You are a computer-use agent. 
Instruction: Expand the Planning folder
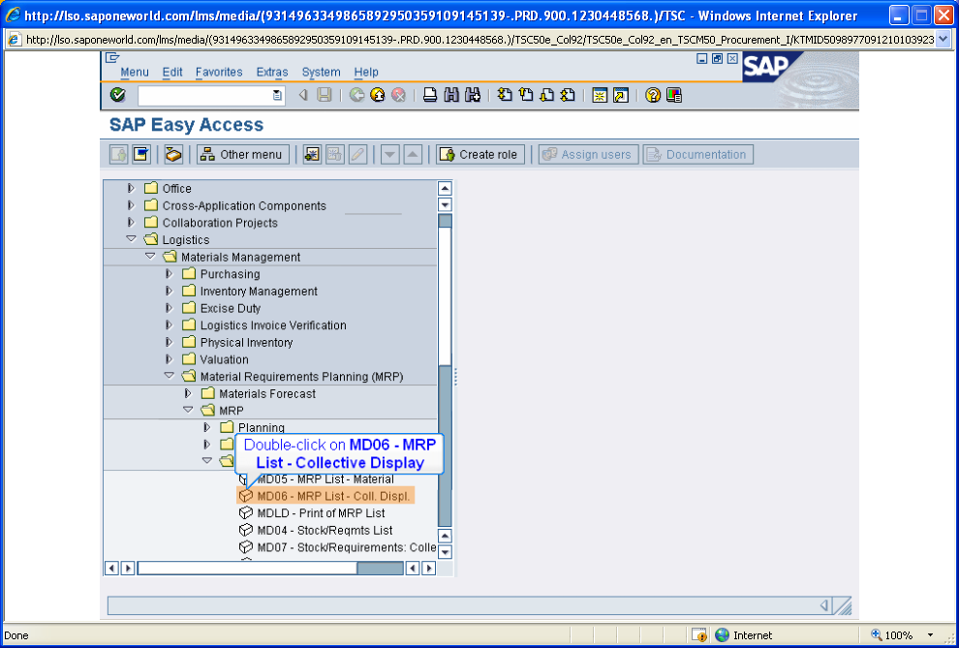206,427
